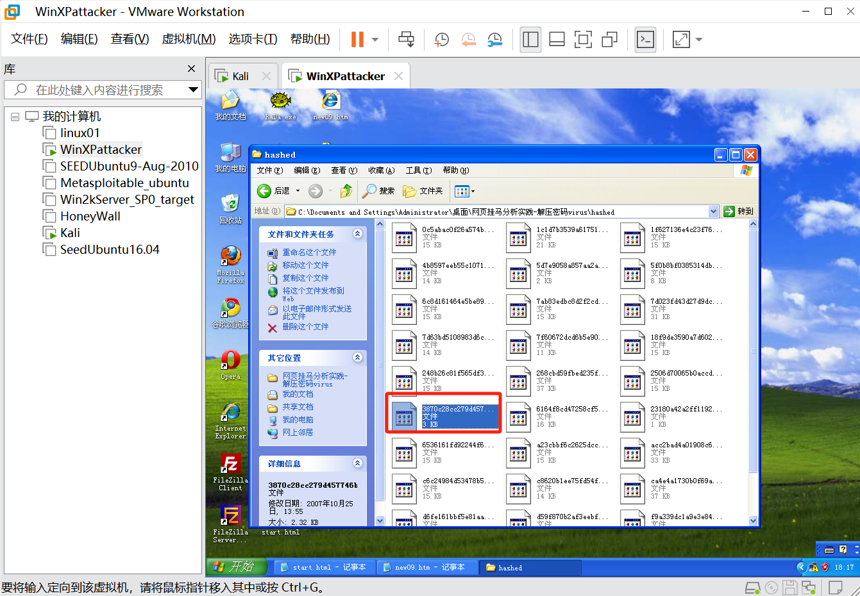Screen dimensions: 860x596
Task: Open Mozilla Firefox desktop icon
Action: click(230, 264)
